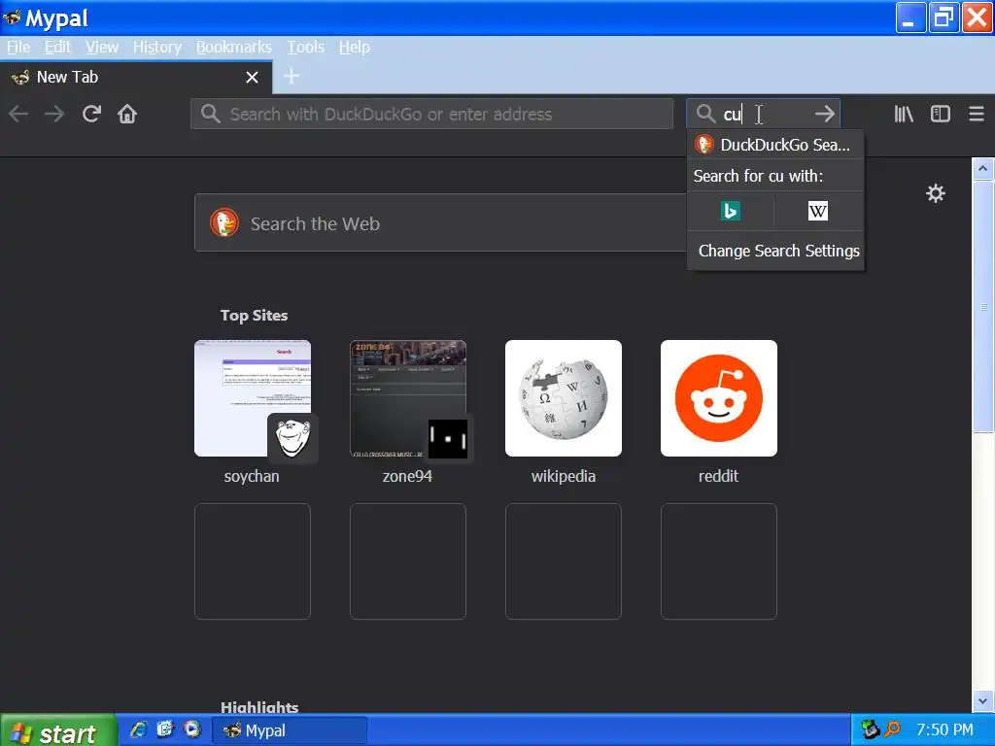Click the Mypal title bar icon
The height and width of the screenshot is (746, 995).
tap(12, 17)
